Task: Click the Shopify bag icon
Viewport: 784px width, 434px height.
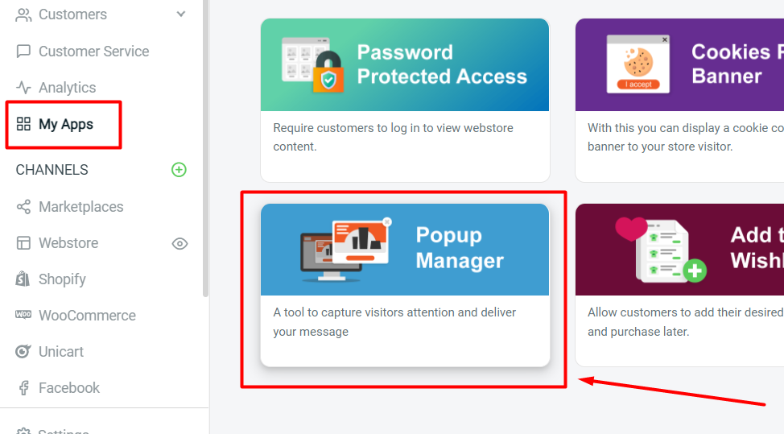Action: click(23, 279)
